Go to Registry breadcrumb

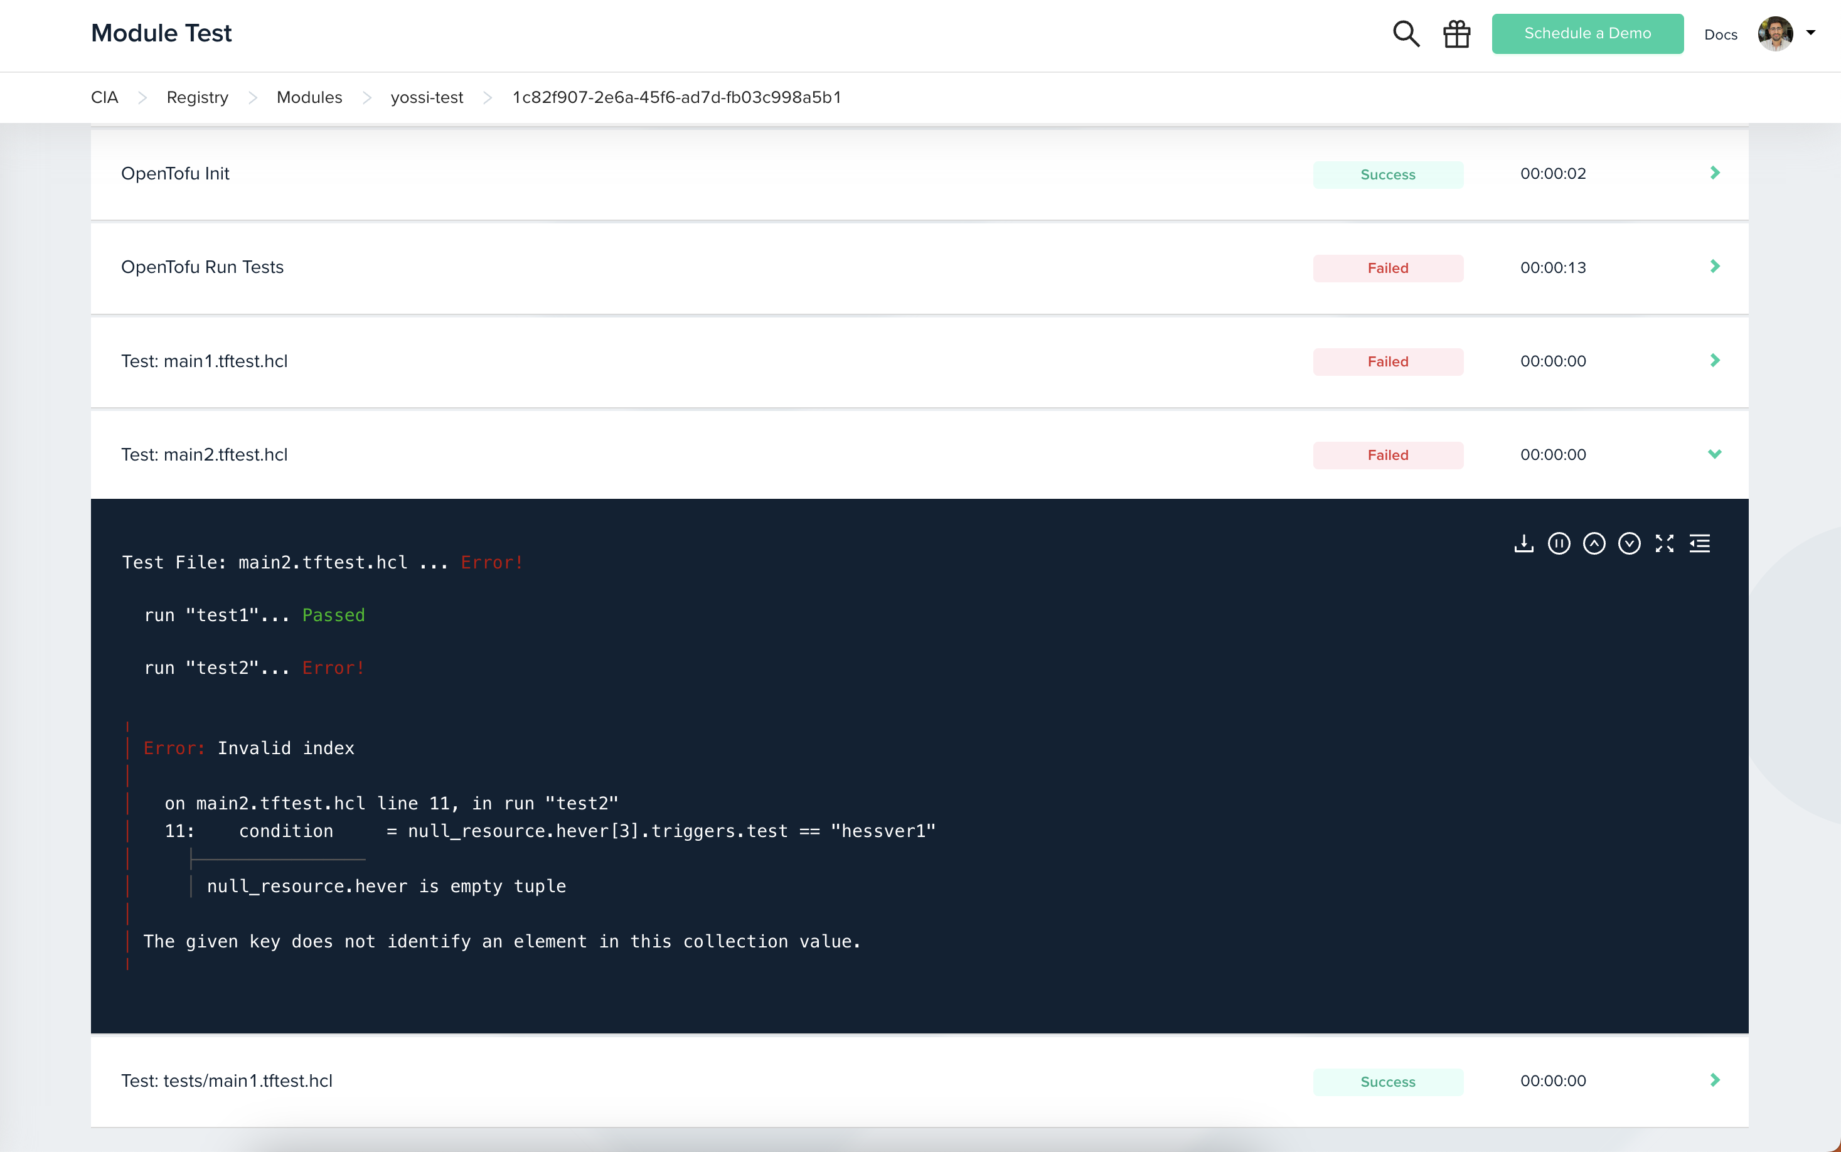[x=197, y=97]
